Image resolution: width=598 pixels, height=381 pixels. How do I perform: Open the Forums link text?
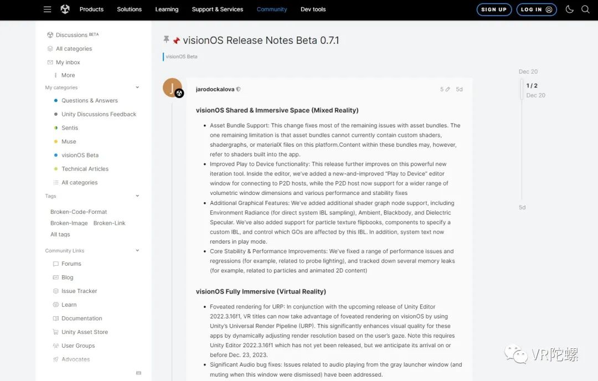coord(71,264)
